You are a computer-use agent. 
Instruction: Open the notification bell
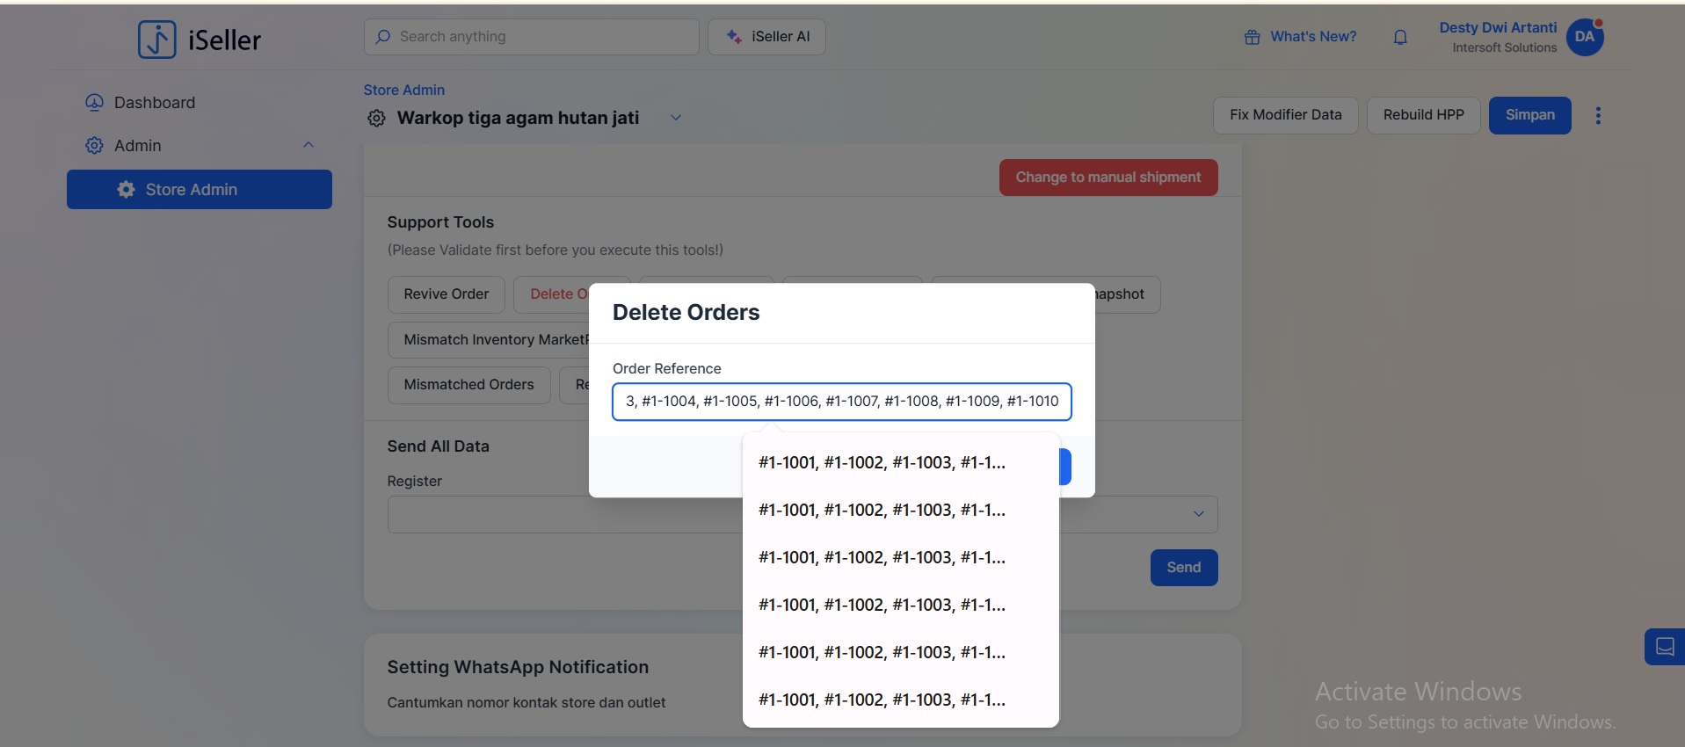tap(1400, 37)
